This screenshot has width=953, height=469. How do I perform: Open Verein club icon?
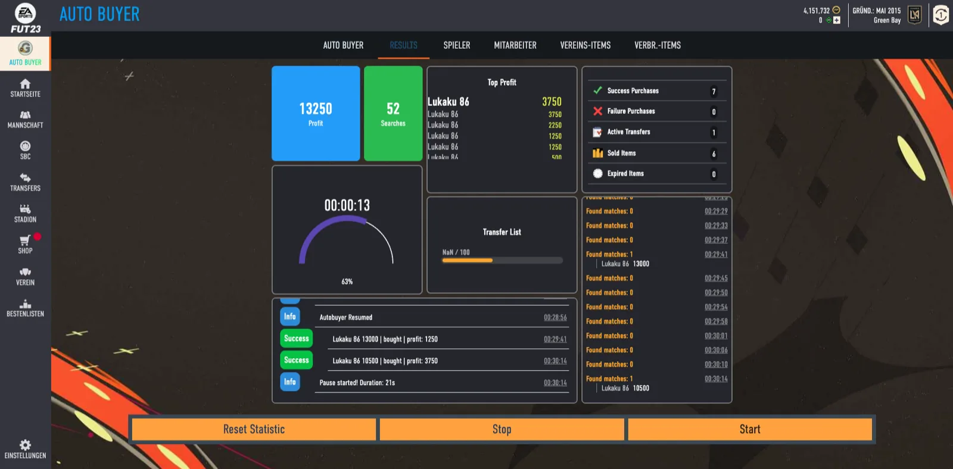[x=25, y=272]
